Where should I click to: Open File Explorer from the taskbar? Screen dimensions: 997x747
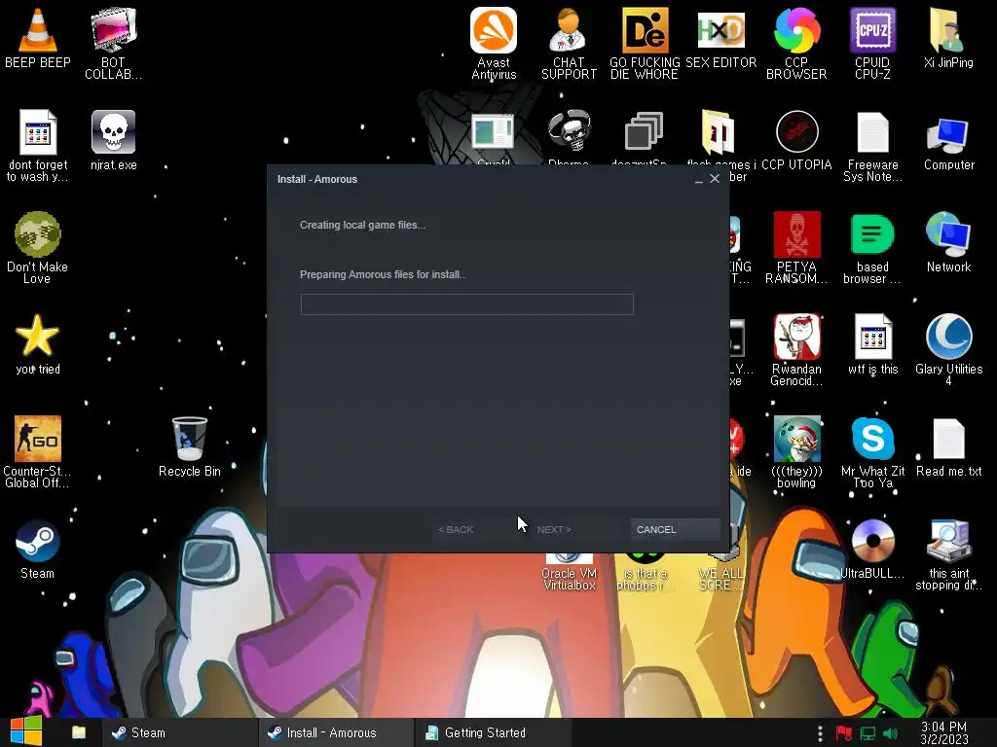(79, 732)
